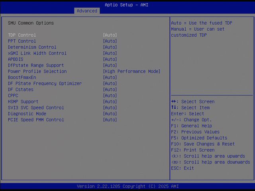
Task: Select the Advanced tab
Action: tap(87, 11)
